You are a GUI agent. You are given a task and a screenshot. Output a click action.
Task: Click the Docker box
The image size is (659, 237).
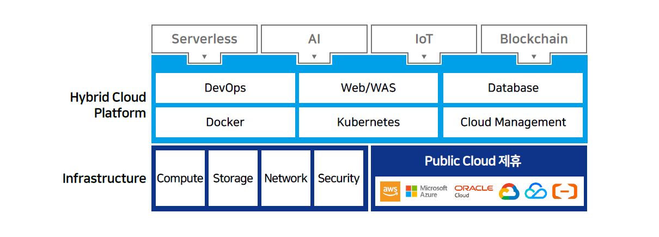(x=225, y=122)
